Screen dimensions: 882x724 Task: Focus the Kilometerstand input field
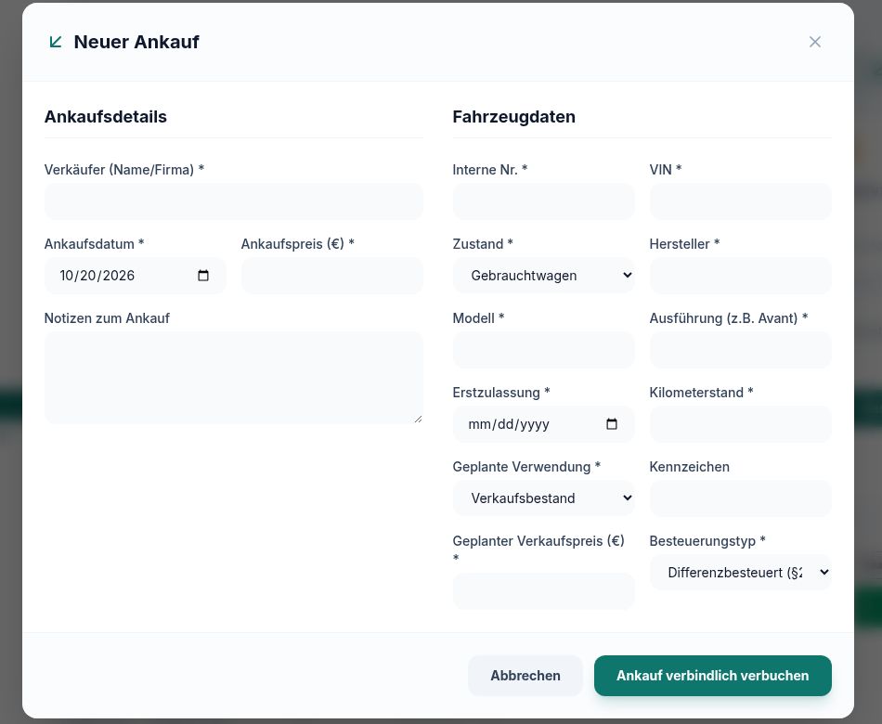740,424
